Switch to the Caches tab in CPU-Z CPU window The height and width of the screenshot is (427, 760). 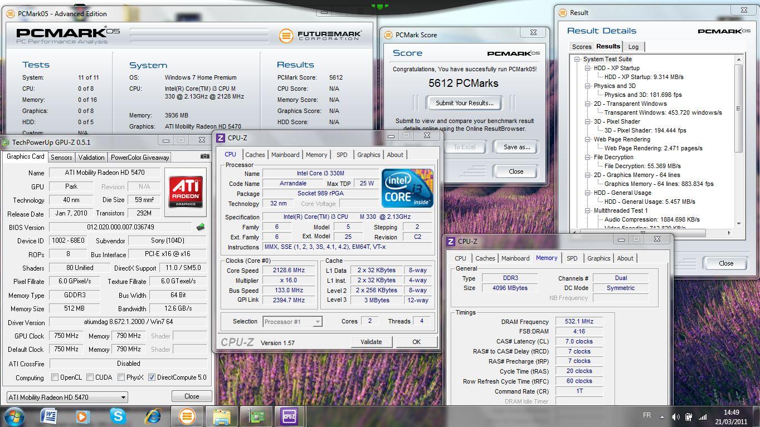point(255,155)
